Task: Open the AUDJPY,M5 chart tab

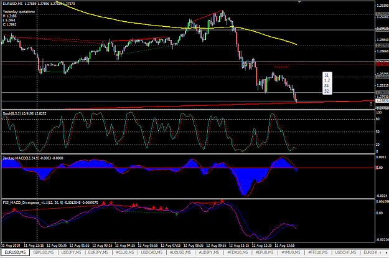Action: tap(209, 252)
